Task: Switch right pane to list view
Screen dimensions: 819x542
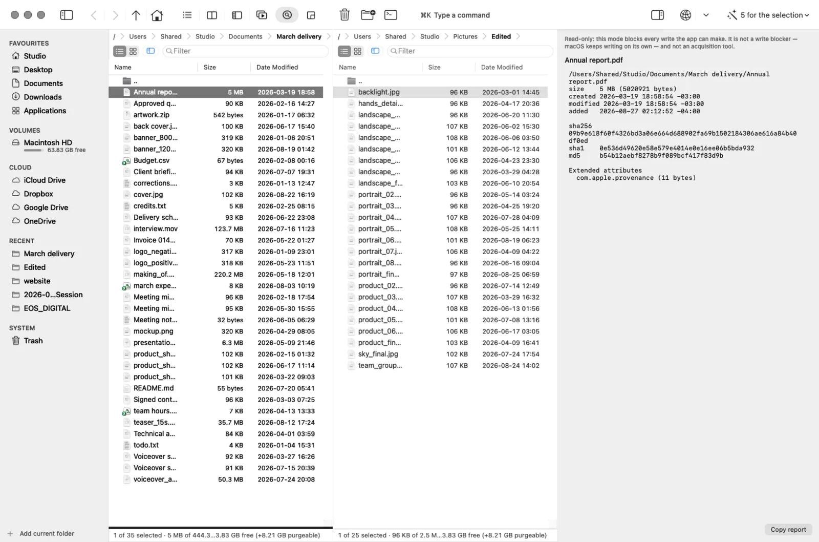Action: (344, 51)
